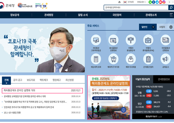
Task: Click the search keyword input field
Action: (136, 8)
